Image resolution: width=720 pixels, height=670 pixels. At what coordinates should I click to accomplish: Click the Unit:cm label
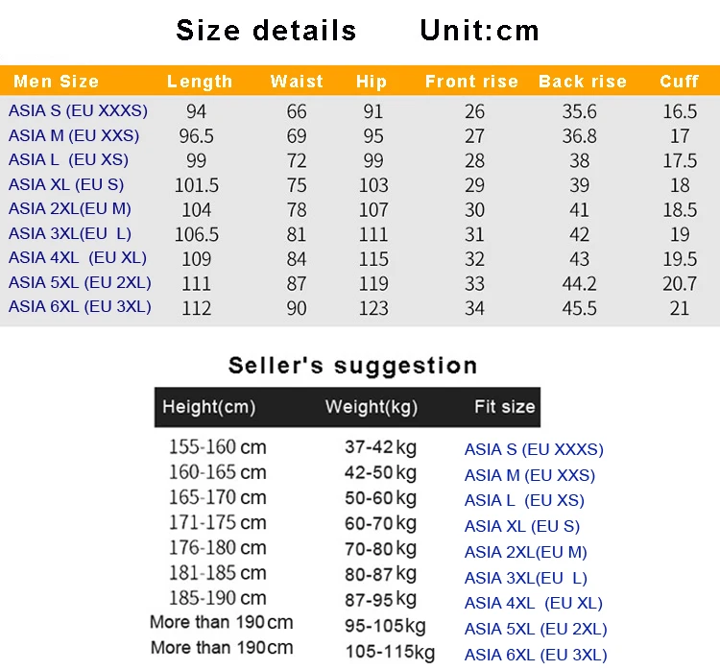coord(479,31)
